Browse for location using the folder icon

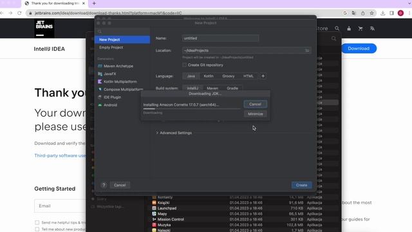point(307,50)
